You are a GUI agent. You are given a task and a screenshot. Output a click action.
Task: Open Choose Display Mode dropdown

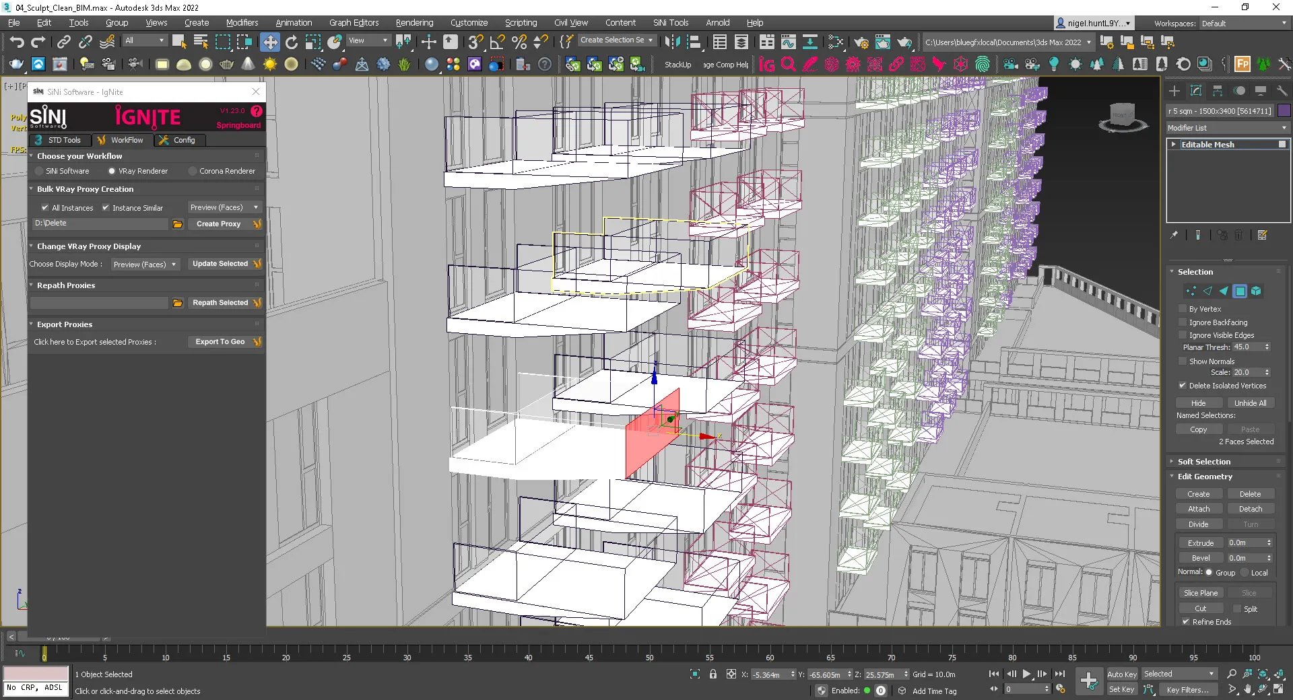click(x=145, y=265)
